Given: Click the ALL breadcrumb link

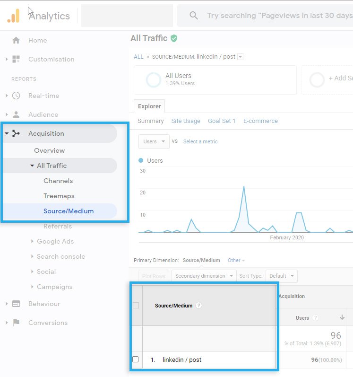Looking at the screenshot, I should click(138, 57).
